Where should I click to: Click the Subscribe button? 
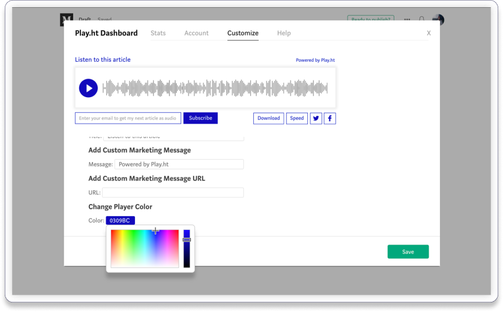click(200, 118)
